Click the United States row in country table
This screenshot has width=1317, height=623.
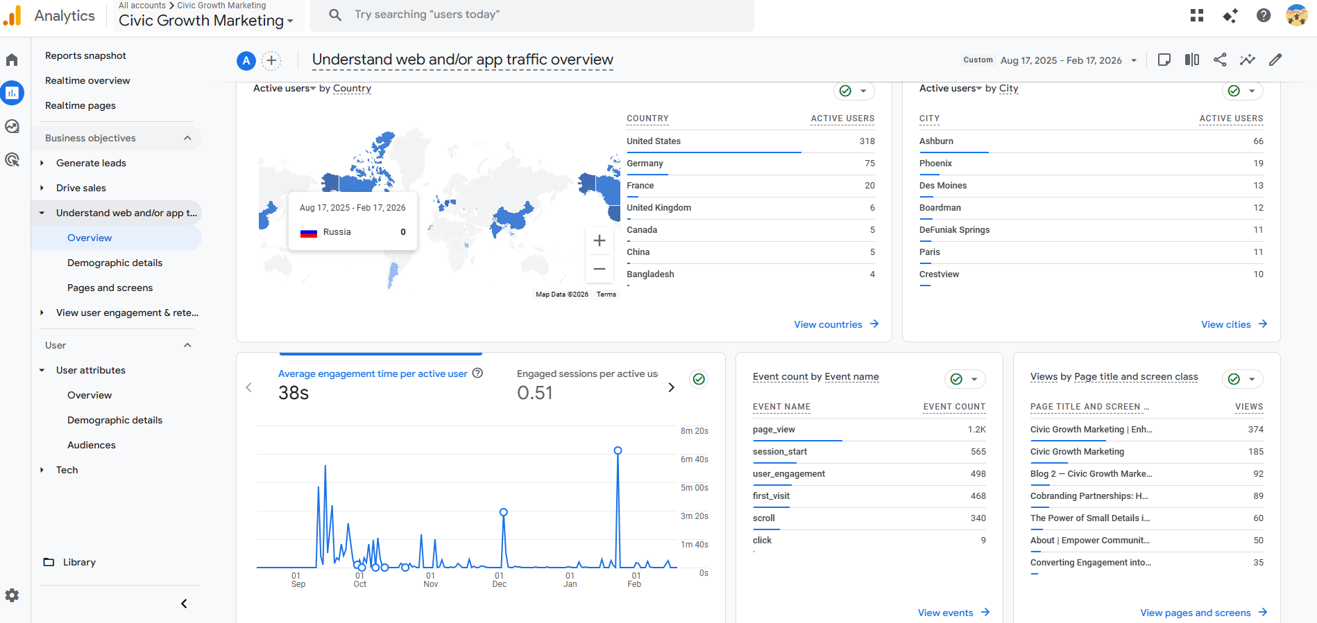tap(751, 141)
